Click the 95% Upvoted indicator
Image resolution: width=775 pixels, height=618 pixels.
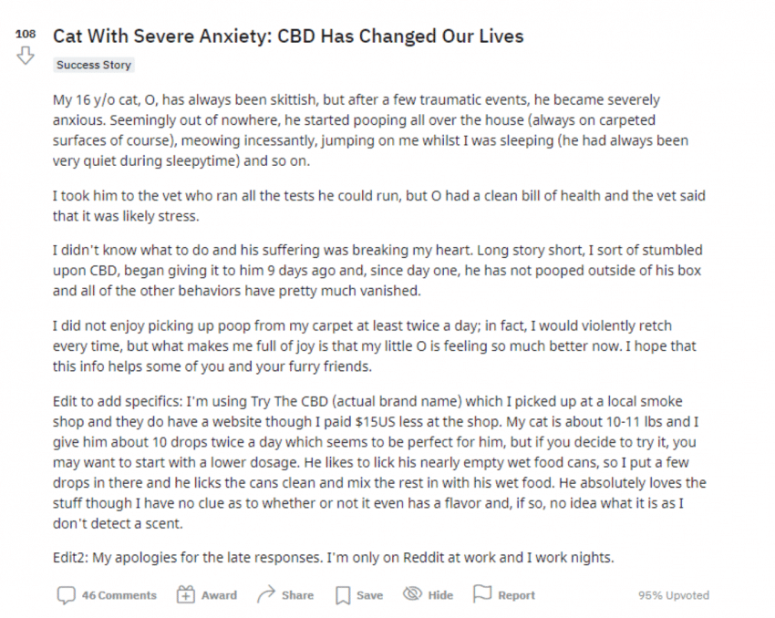673,595
